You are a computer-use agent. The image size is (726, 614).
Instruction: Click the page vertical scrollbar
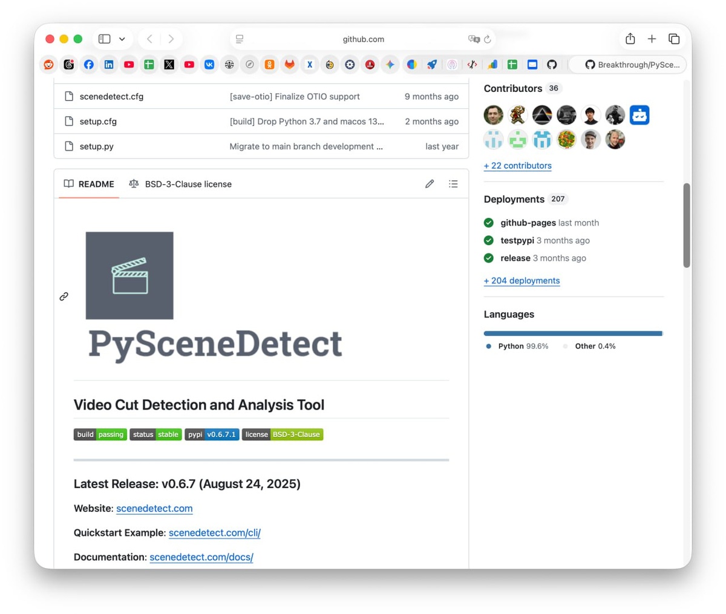687,225
